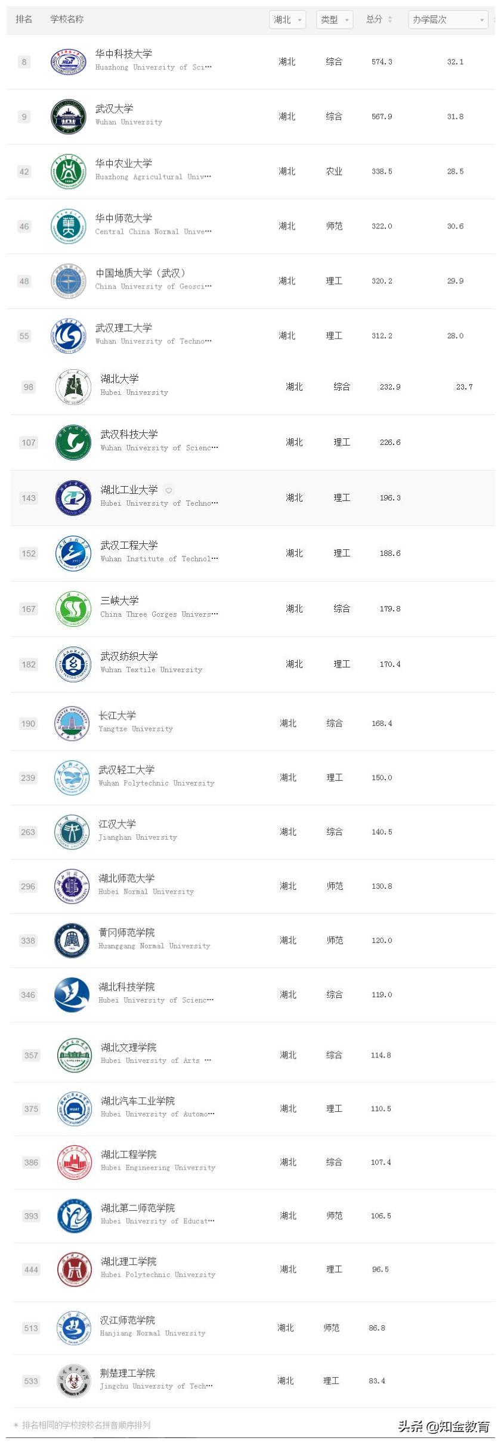Viewport: 501px width, 1444px height.
Task: Open the 办学层次 indicator dropdown
Action: (448, 20)
